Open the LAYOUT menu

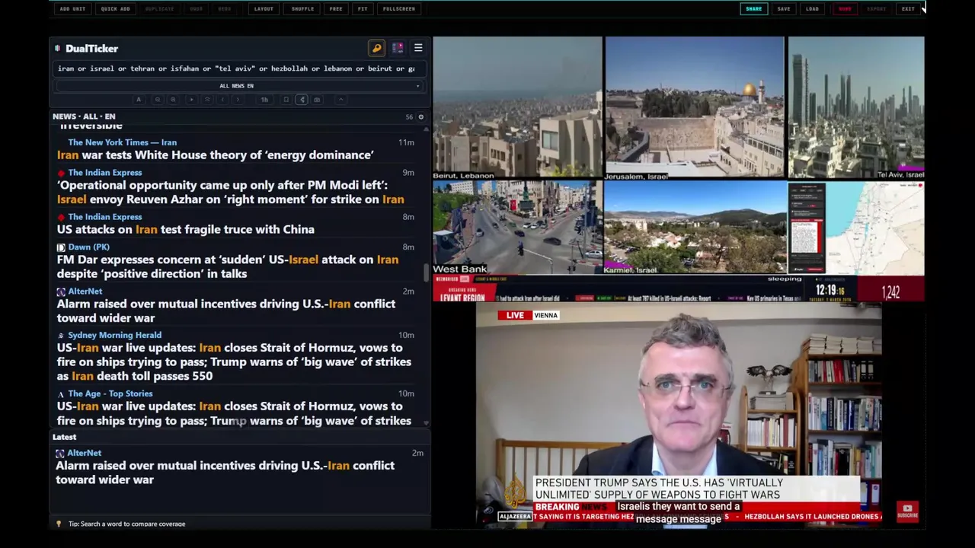(x=264, y=9)
